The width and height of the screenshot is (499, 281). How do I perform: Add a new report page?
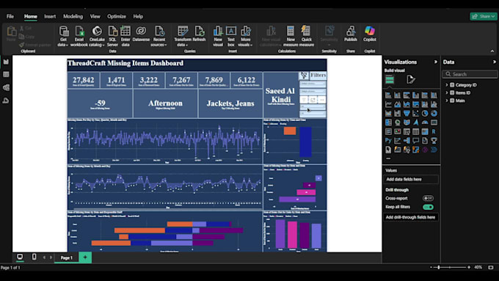coord(85,258)
